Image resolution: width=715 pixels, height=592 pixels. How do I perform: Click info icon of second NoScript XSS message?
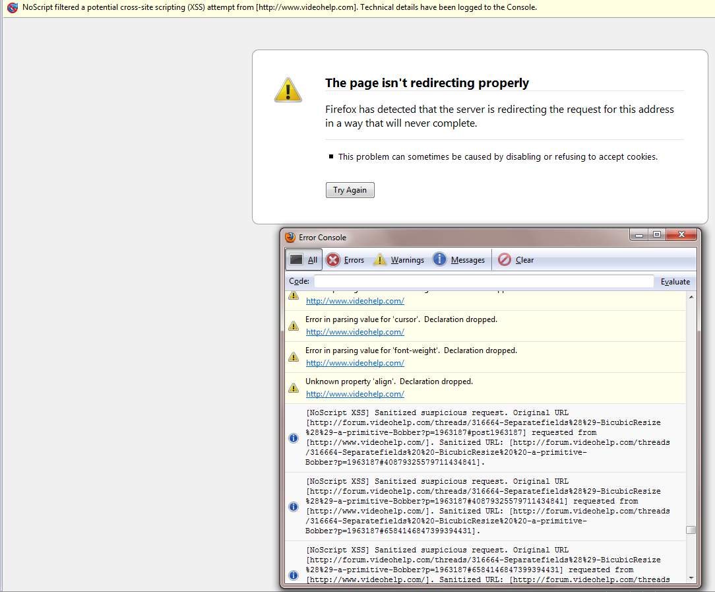294,507
